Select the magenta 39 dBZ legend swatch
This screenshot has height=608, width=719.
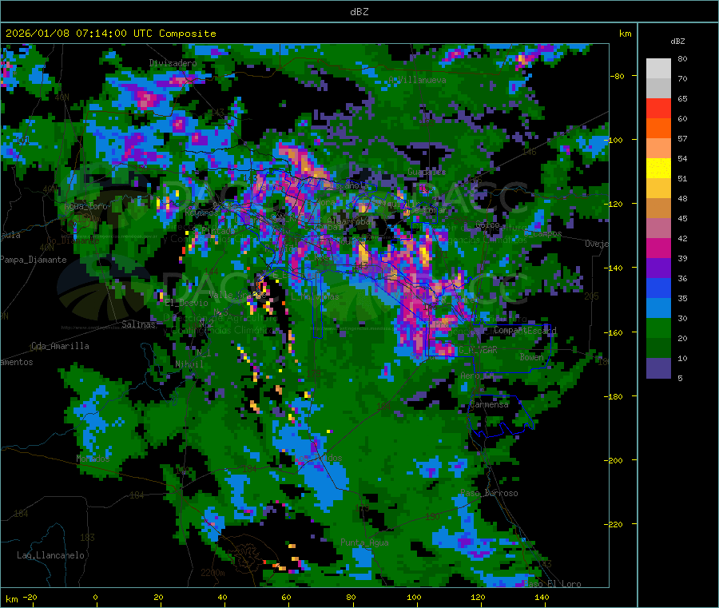658,248
